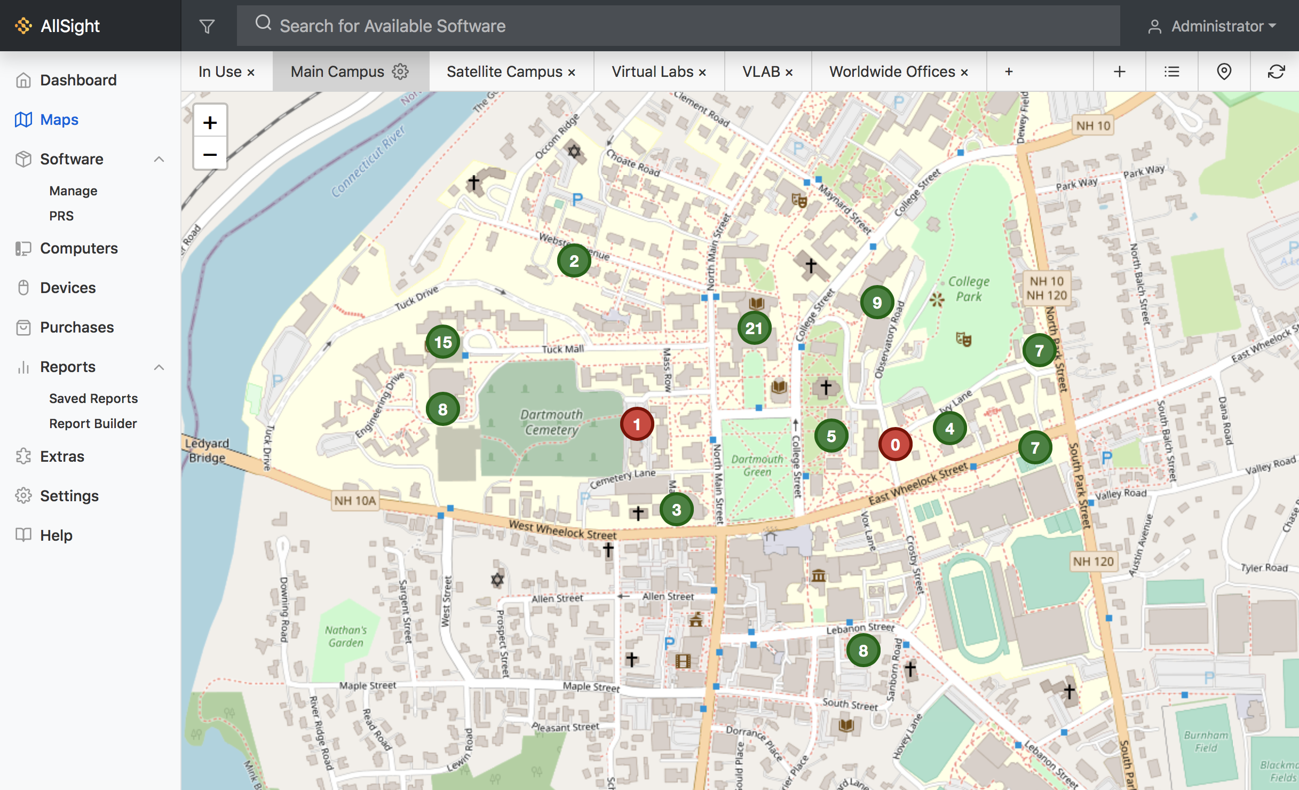Select the location pin icon in the toolbar
The width and height of the screenshot is (1299, 790).
pyautogui.click(x=1223, y=71)
